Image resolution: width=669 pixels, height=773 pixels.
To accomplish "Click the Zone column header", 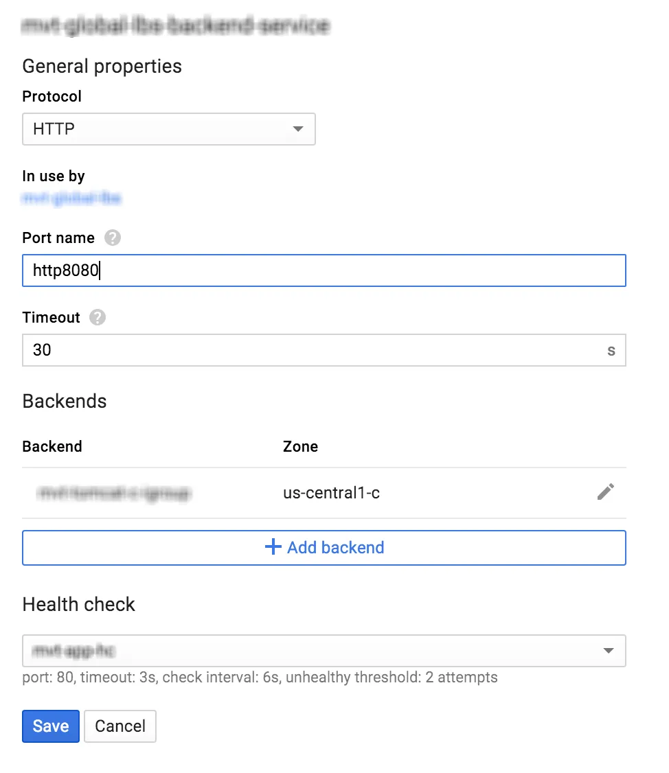I will pos(300,446).
